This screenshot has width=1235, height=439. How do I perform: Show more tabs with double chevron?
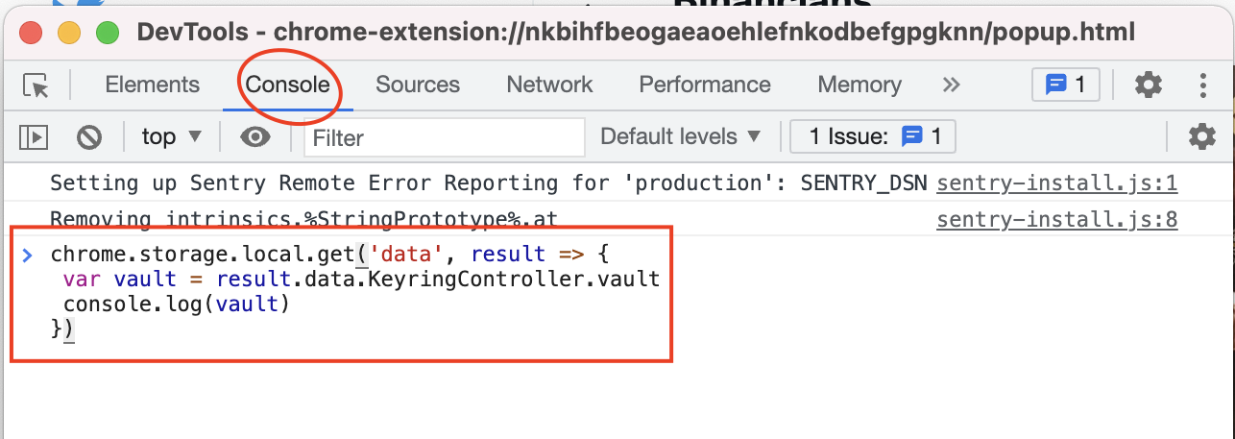(x=951, y=85)
